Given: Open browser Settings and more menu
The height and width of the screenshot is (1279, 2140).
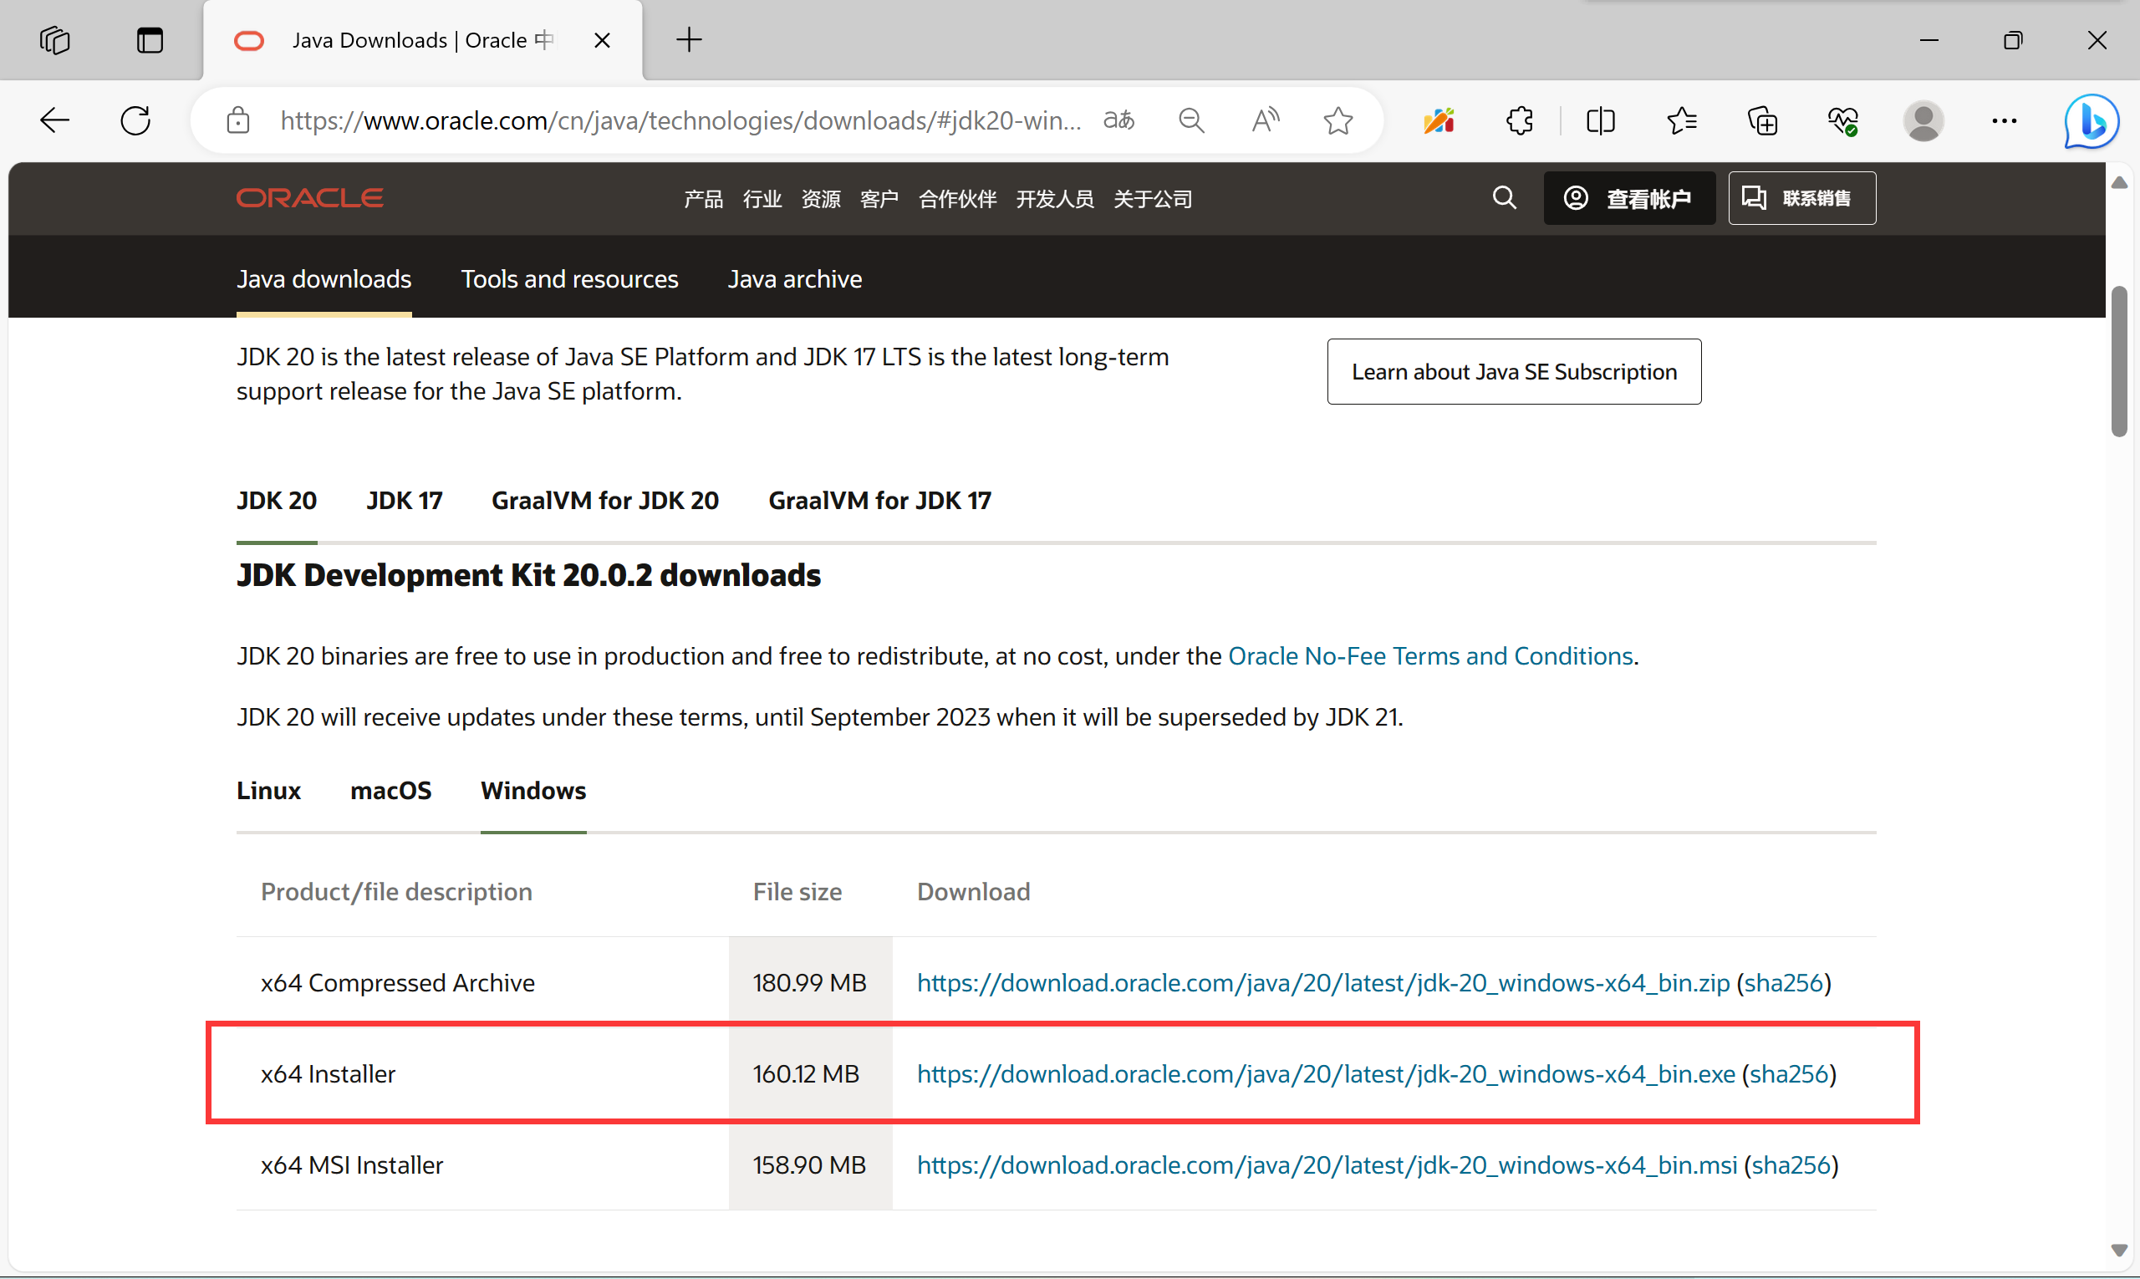Looking at the screenshot, I should 2004,120.
